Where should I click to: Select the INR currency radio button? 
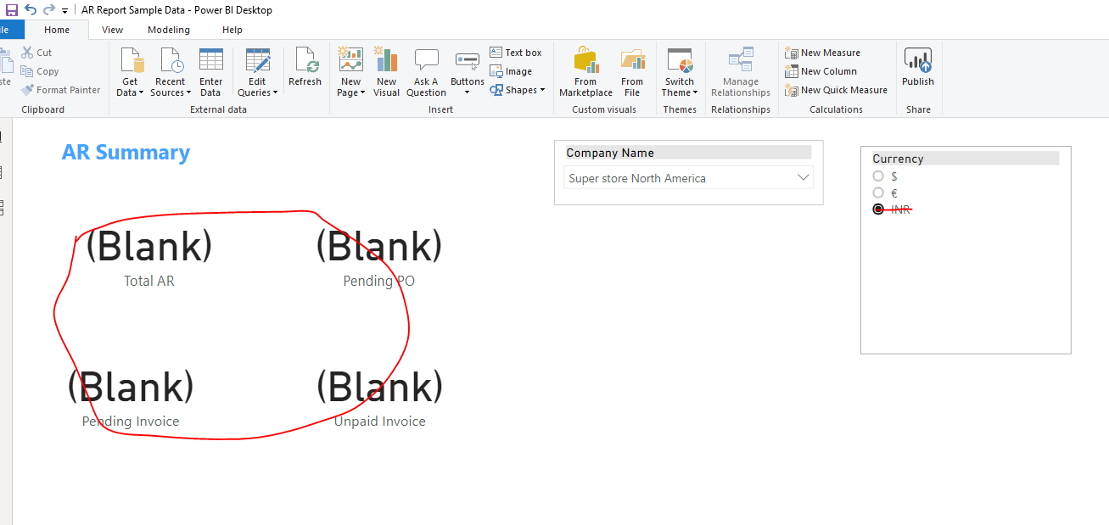pos(878,209)
